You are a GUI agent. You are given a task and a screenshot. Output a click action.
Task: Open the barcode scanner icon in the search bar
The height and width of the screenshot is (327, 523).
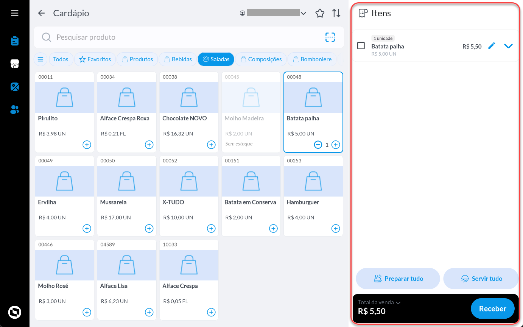tap(330, 37)
